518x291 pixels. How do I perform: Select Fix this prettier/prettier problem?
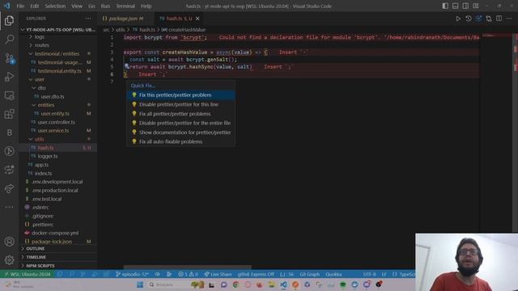tap(181, 95)
